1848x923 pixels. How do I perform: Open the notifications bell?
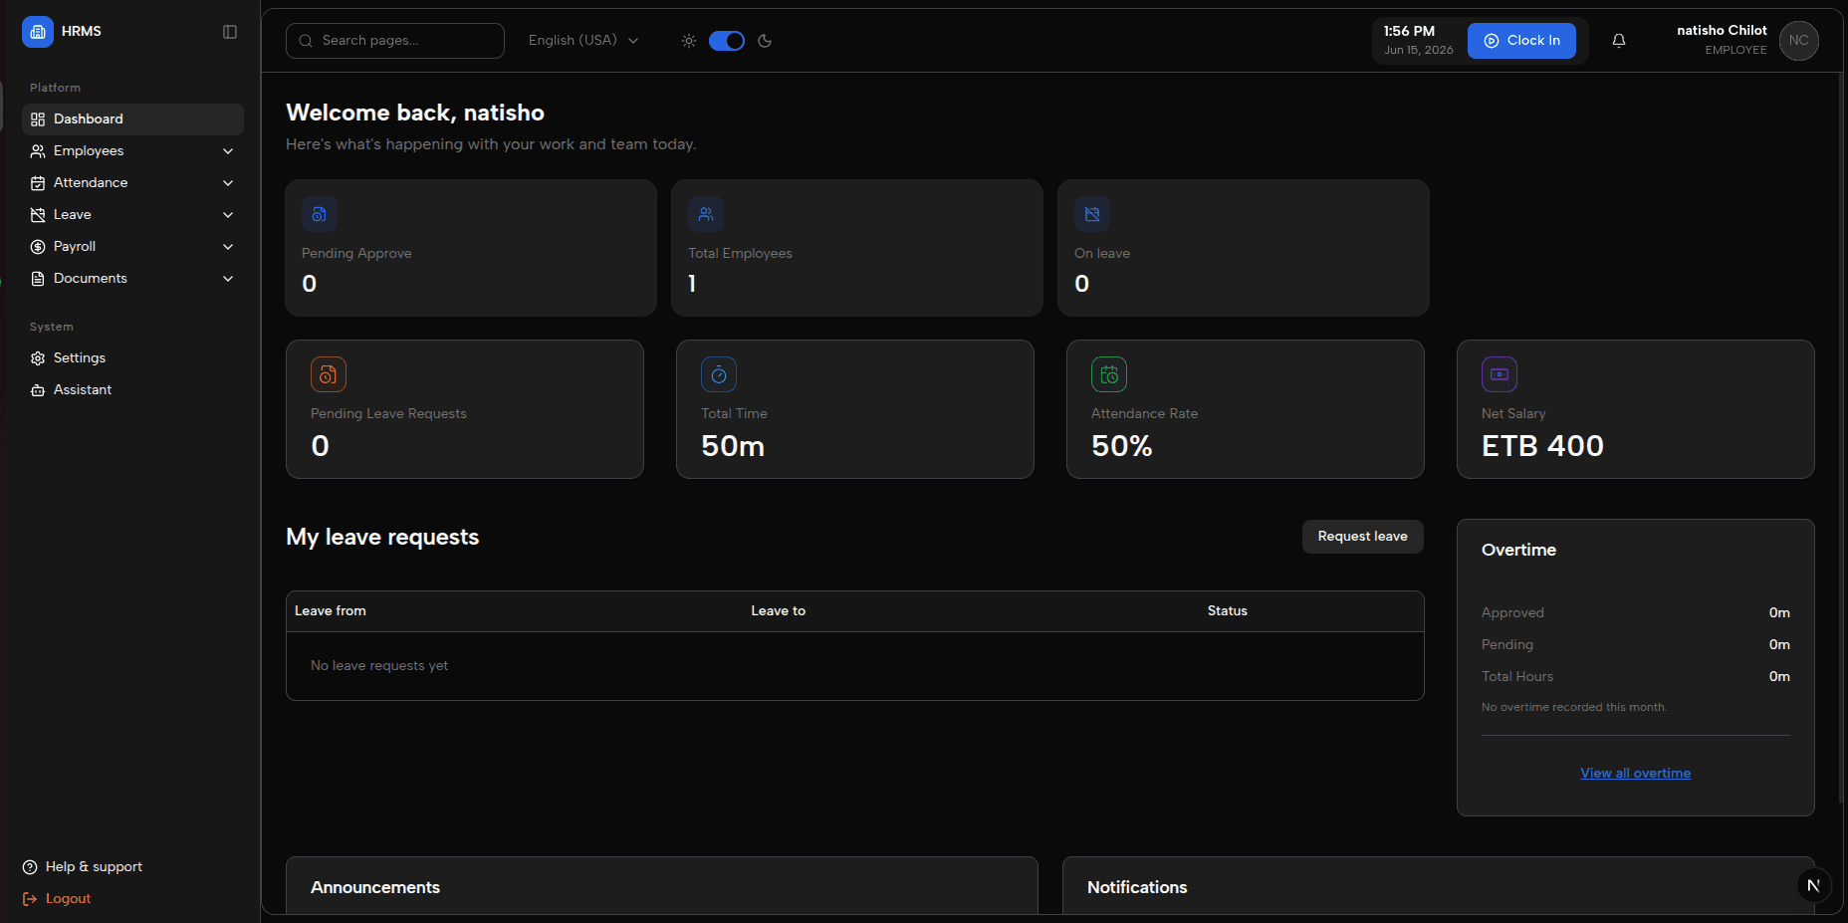(x=1619, y=41)
